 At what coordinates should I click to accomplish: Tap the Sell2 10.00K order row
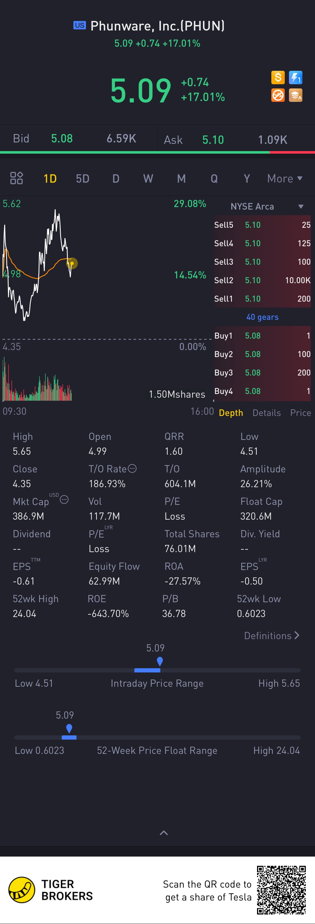[x=262, y=280]
